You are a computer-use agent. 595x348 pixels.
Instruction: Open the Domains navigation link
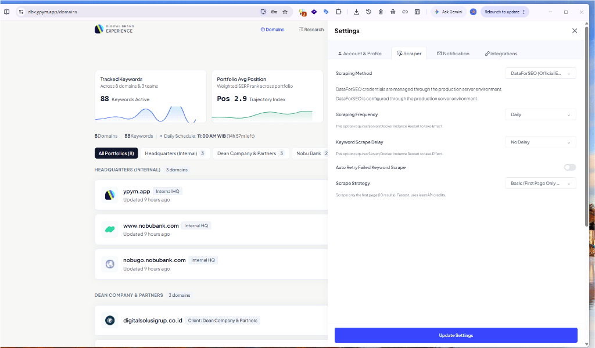click(x=272, y=29)
